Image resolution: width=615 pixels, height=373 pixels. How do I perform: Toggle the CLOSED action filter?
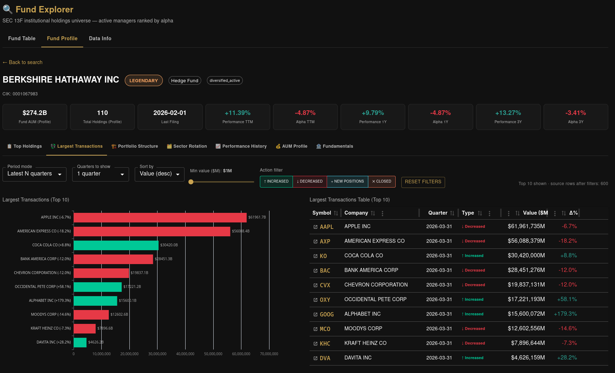[x=382, y=182]
